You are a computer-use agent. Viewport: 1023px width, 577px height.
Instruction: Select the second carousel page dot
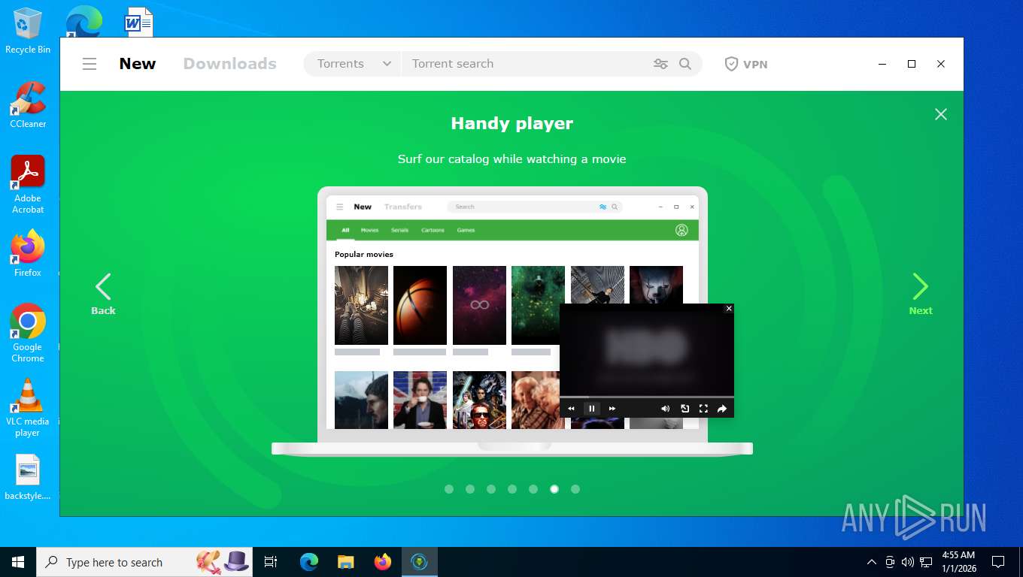click(x=470, y=489)
